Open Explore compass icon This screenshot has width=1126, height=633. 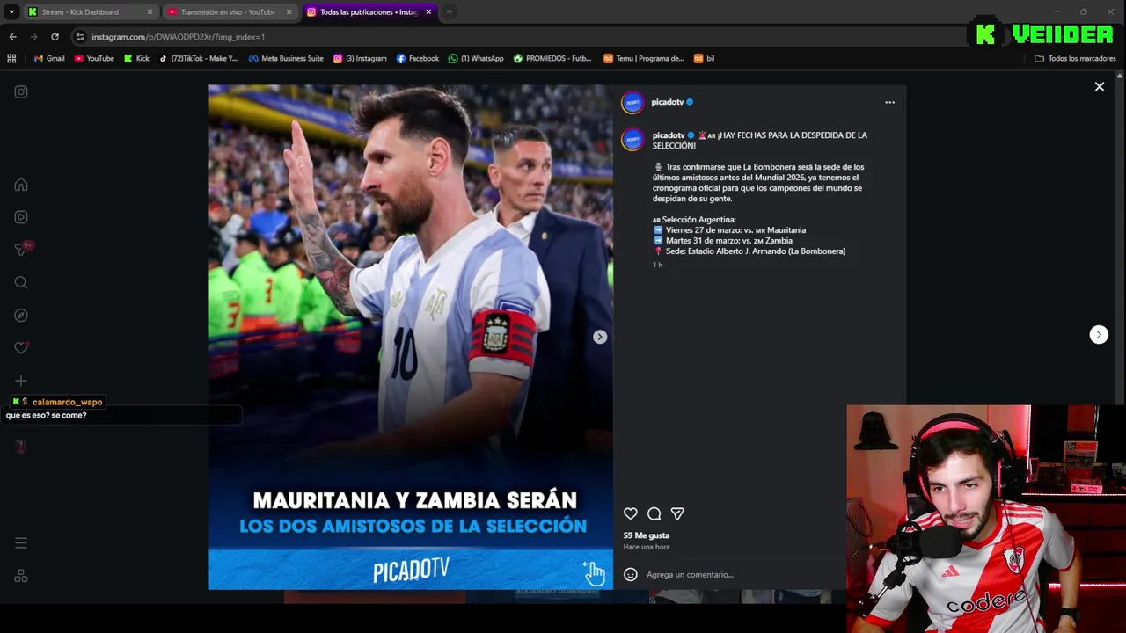(x=21, y=316)
